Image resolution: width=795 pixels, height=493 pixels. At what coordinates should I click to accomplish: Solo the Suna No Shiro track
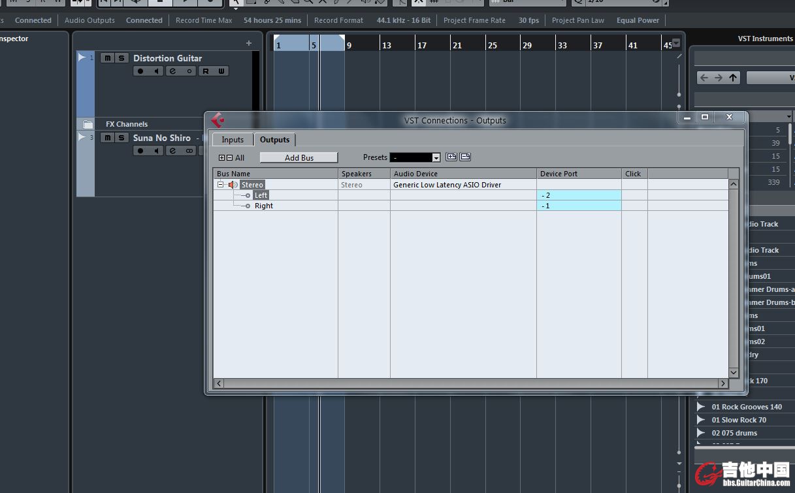[x=122, y=138]
